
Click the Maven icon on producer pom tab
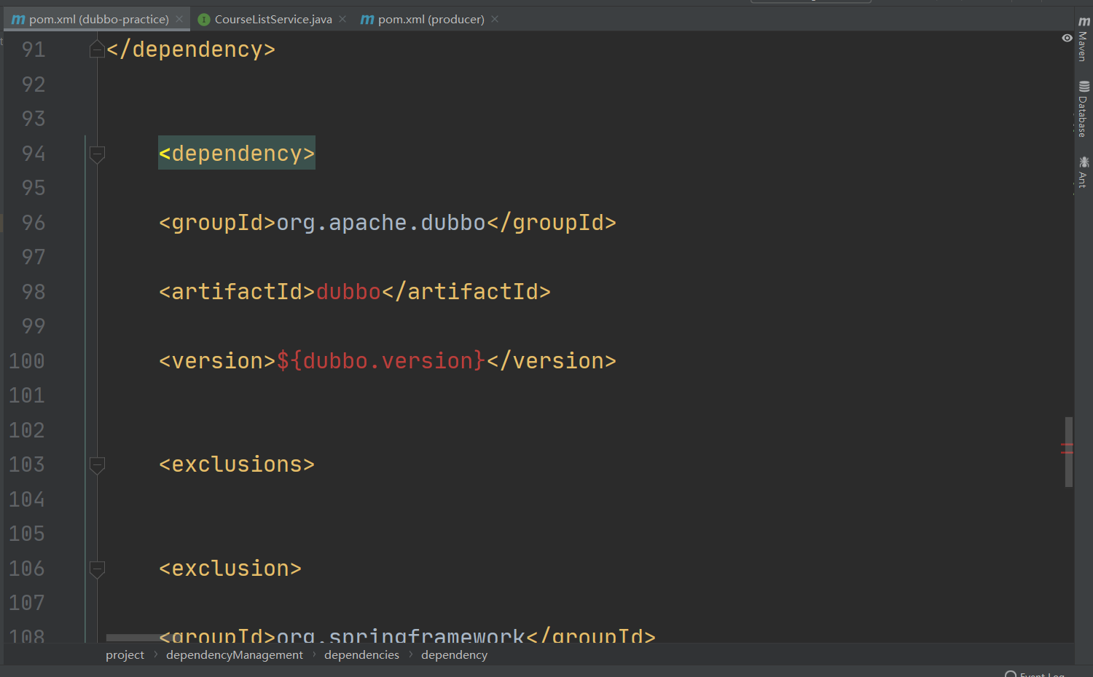point(367,20)
